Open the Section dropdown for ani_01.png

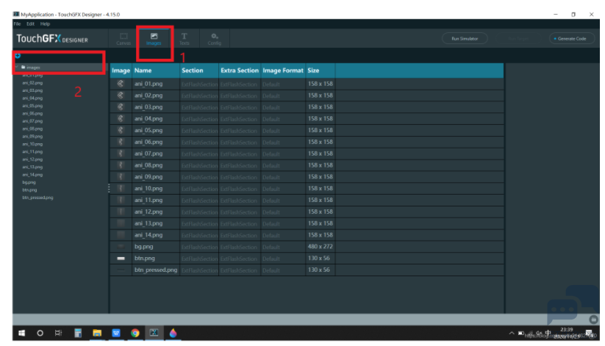click(x=199, y=84)
